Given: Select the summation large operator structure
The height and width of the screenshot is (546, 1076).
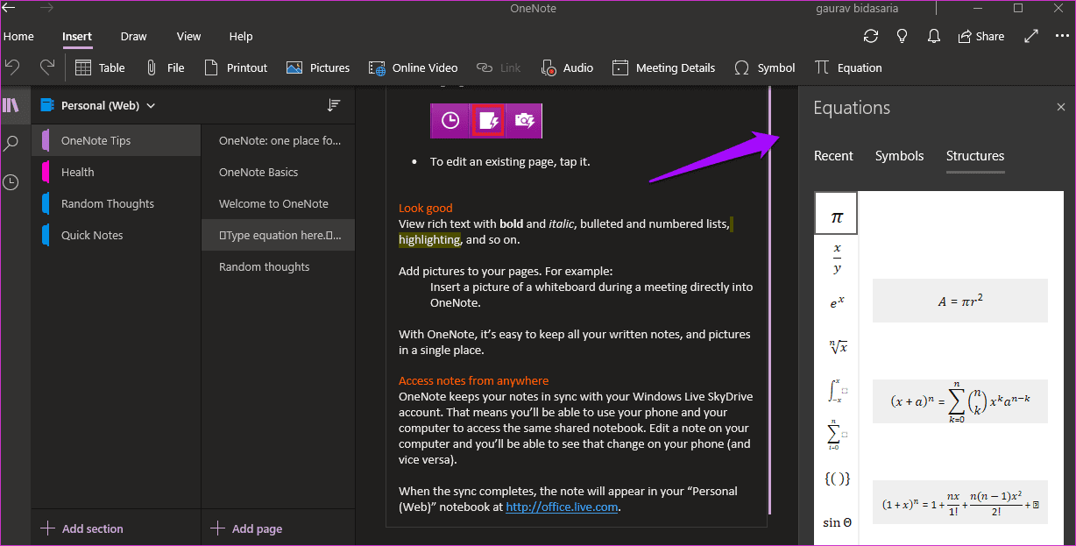Looking at the screenshot, I should [x=836, y=434].
